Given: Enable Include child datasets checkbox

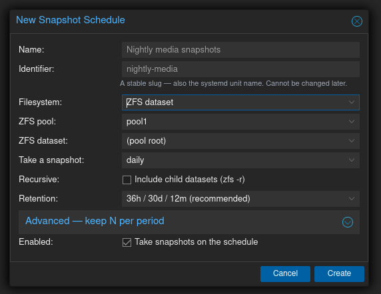Looking at the screenshot, I should pyautogui.click(x=127, y=180).
